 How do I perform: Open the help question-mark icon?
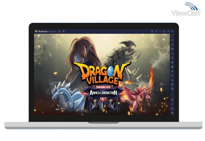pyautogui.click(x=152, y=31)
